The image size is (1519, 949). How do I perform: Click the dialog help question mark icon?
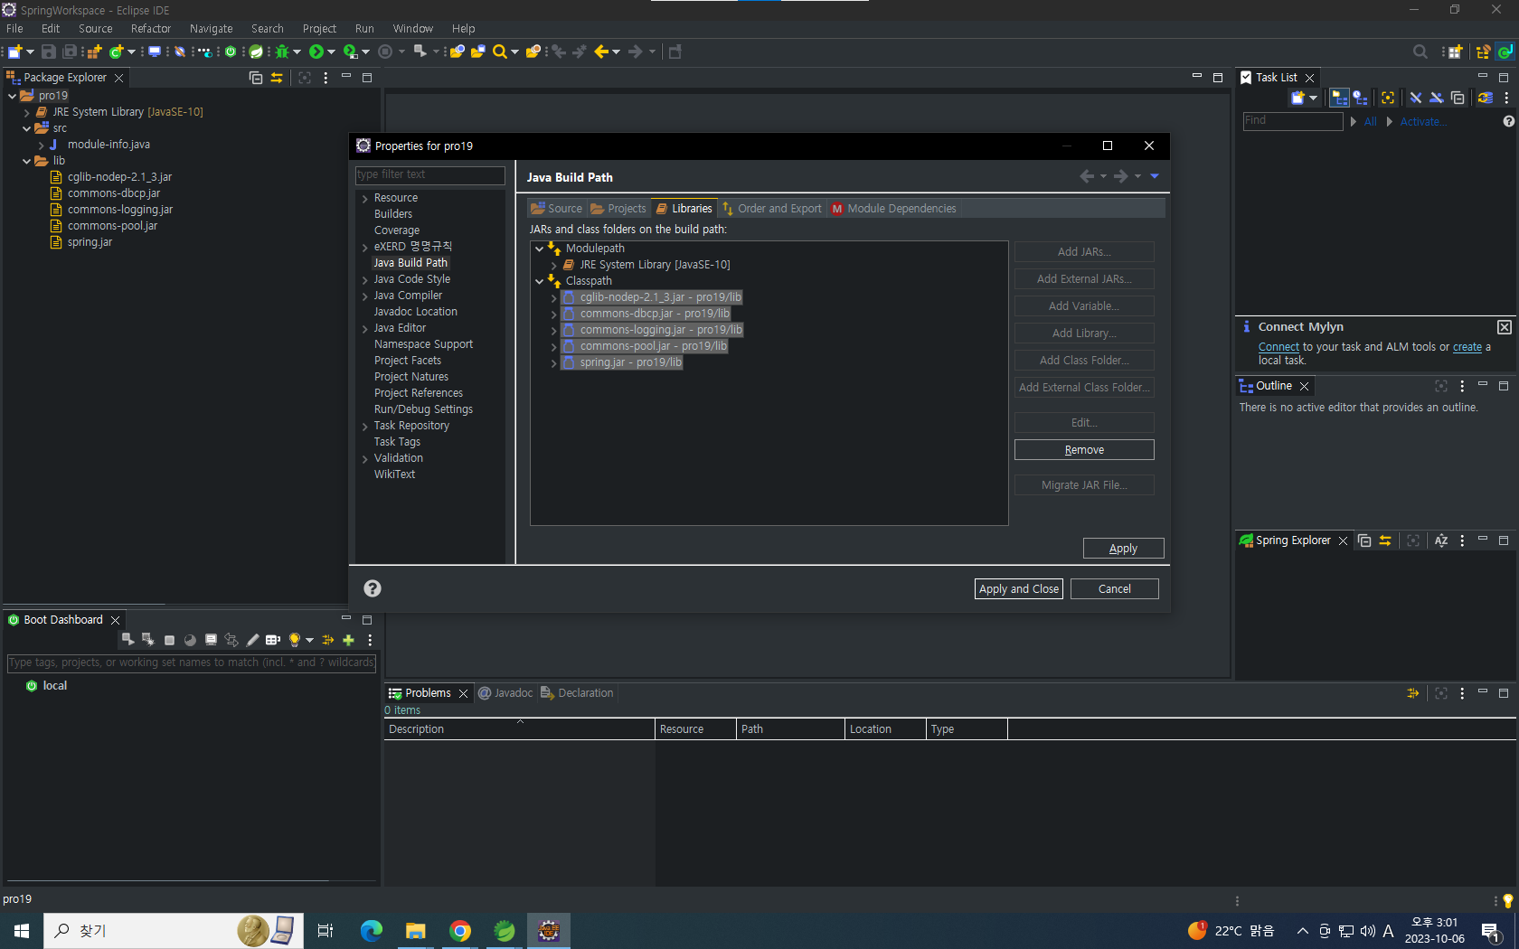coord(373,588)
